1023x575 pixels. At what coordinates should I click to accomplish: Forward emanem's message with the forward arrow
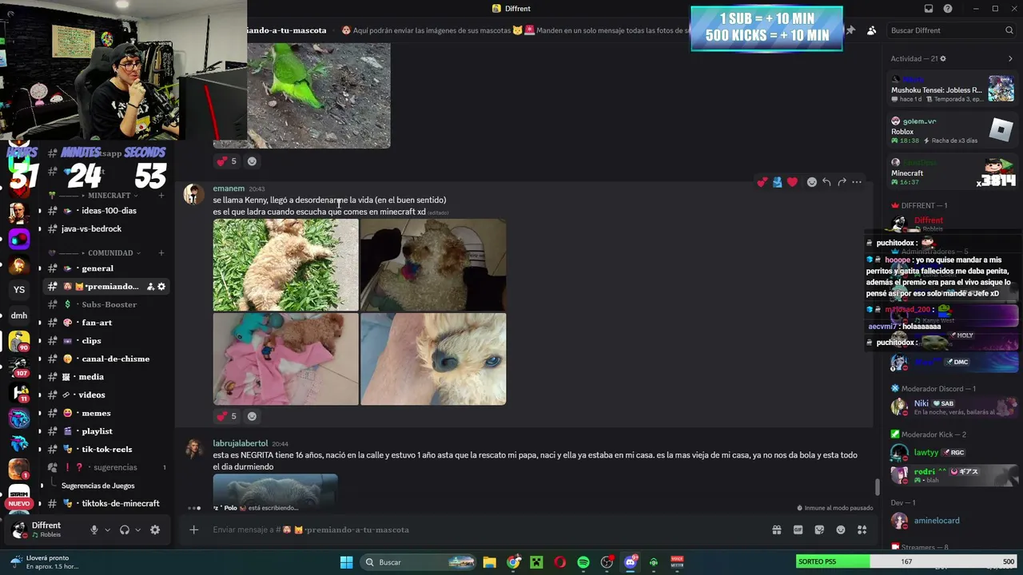842,182
